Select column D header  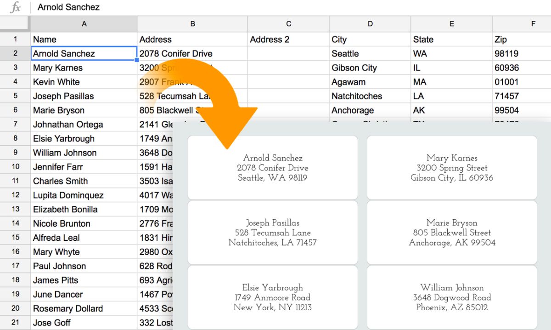(x=370, y=23)
